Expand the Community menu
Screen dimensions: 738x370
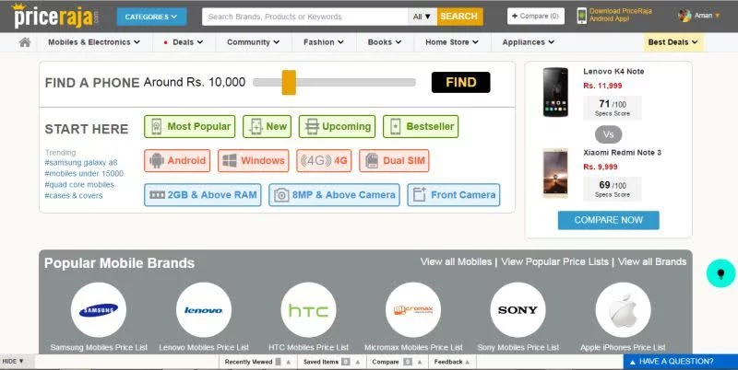click(x=253, y=41)
